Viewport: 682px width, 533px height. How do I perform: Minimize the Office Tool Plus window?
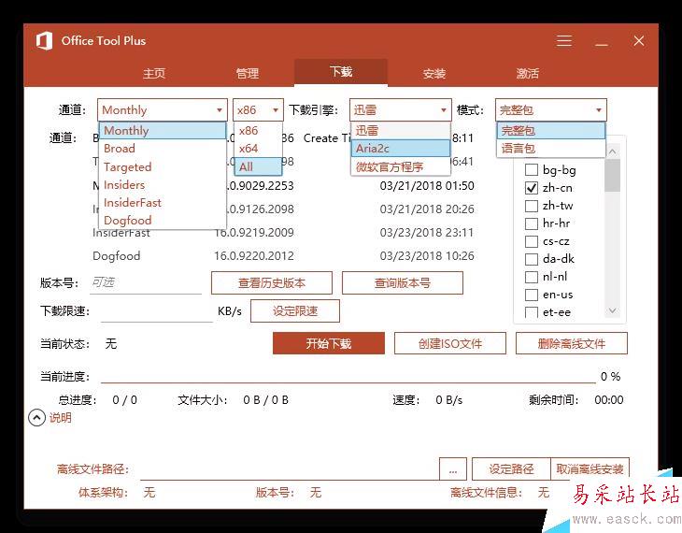pyautogui.click(x=602, y=44)
